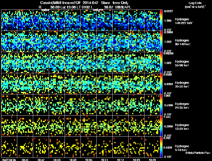Click the color bar beside Hydrogen 149-227 keV

click(x=161, y=20)
